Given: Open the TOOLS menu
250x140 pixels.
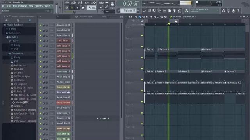Looking at the screenshot, I should [47, 6].
